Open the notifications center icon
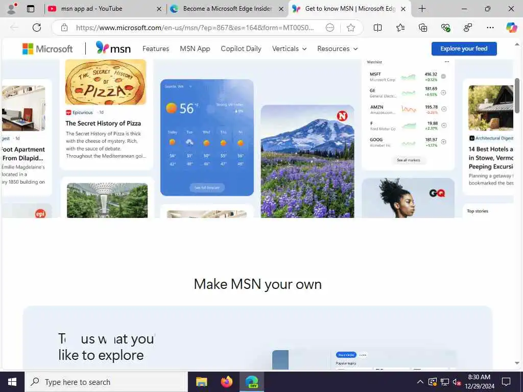The width and height of the screenshot is (523, 392). pyautogui.click(x=506, y=382)
